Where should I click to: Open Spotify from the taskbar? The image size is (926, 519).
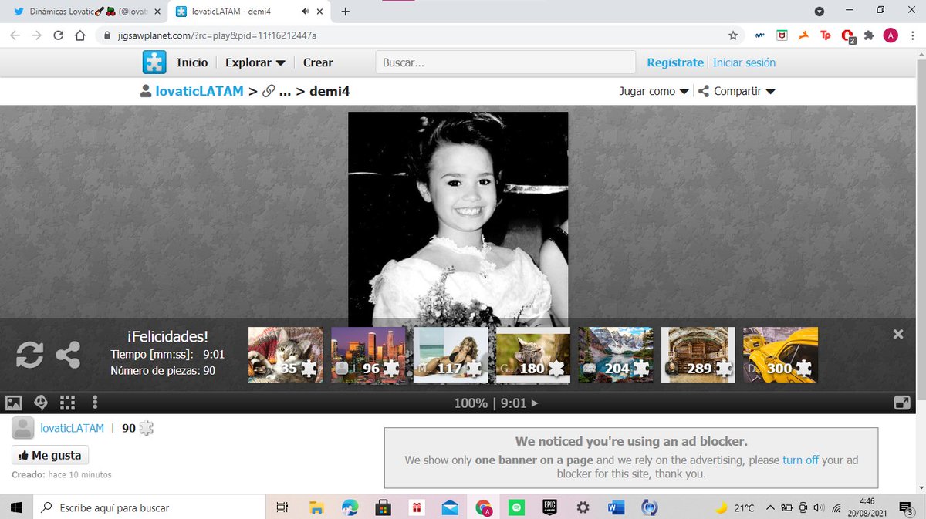pos(517,507)
